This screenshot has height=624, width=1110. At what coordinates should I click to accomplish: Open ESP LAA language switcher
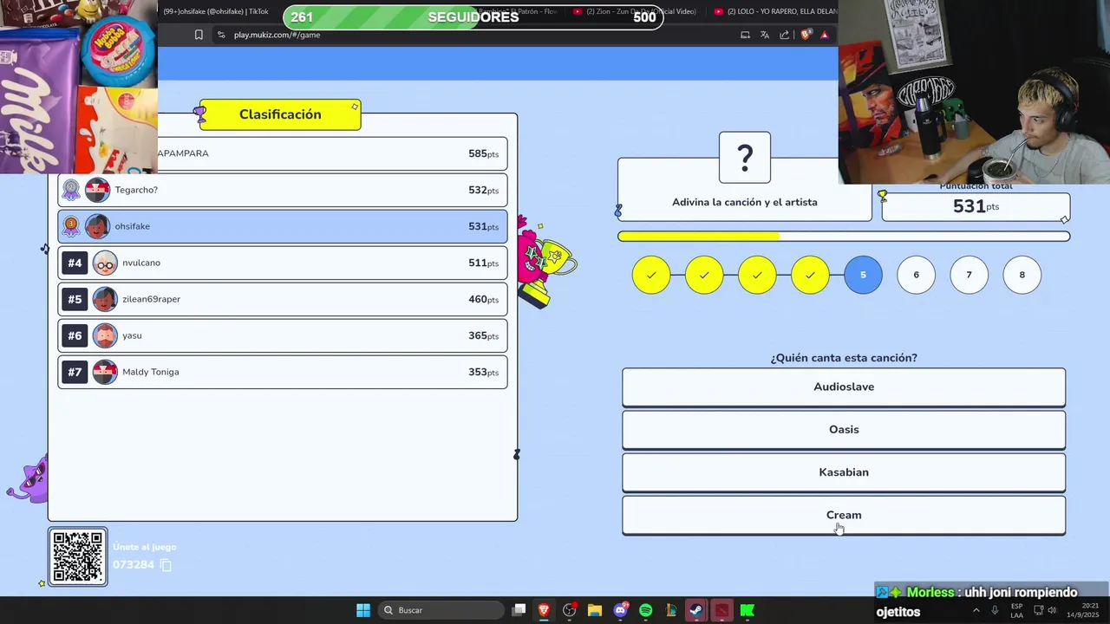[x=1016, y=610]
